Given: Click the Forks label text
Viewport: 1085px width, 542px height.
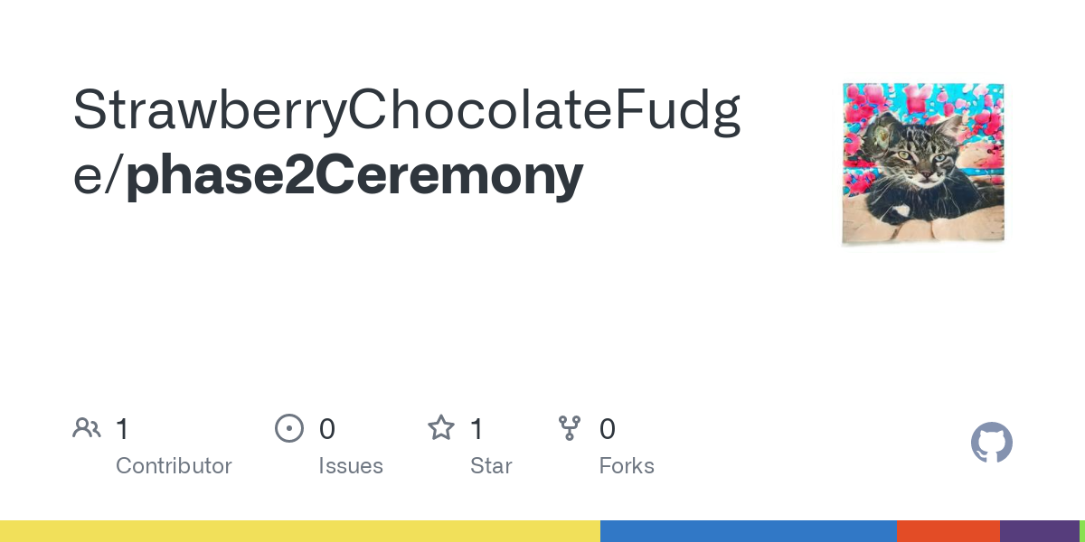Looking at the screenshot, I should click(x=627, y=466).
